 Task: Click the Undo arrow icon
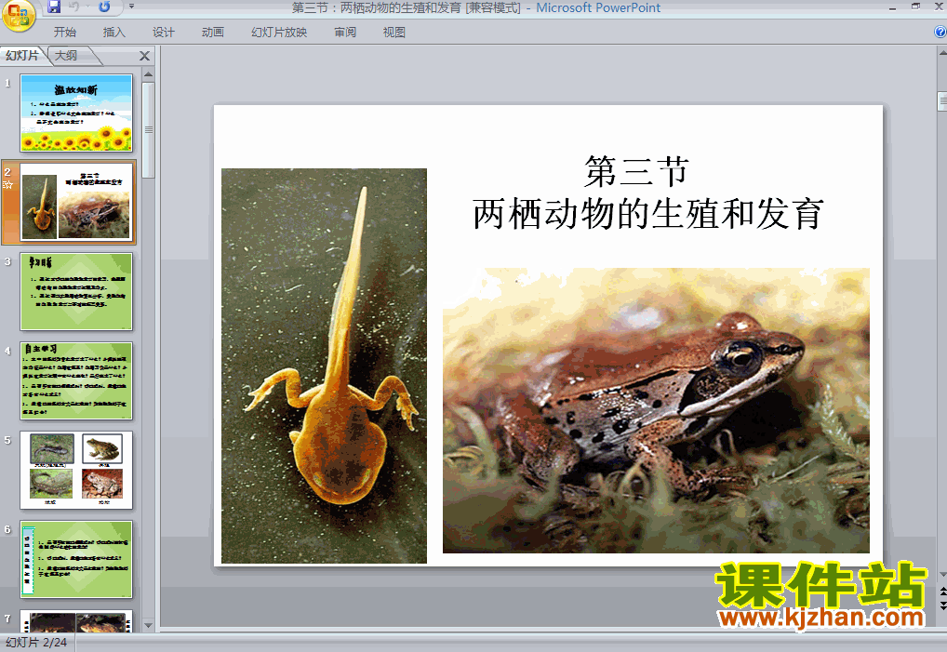[73, 7]
